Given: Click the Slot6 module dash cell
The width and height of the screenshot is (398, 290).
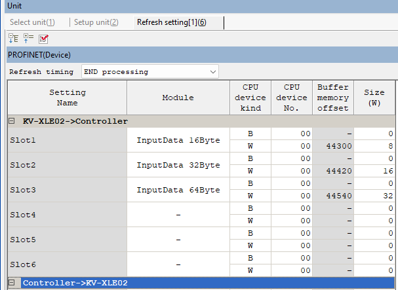Looking at the screenshot, I should [178, 264].
